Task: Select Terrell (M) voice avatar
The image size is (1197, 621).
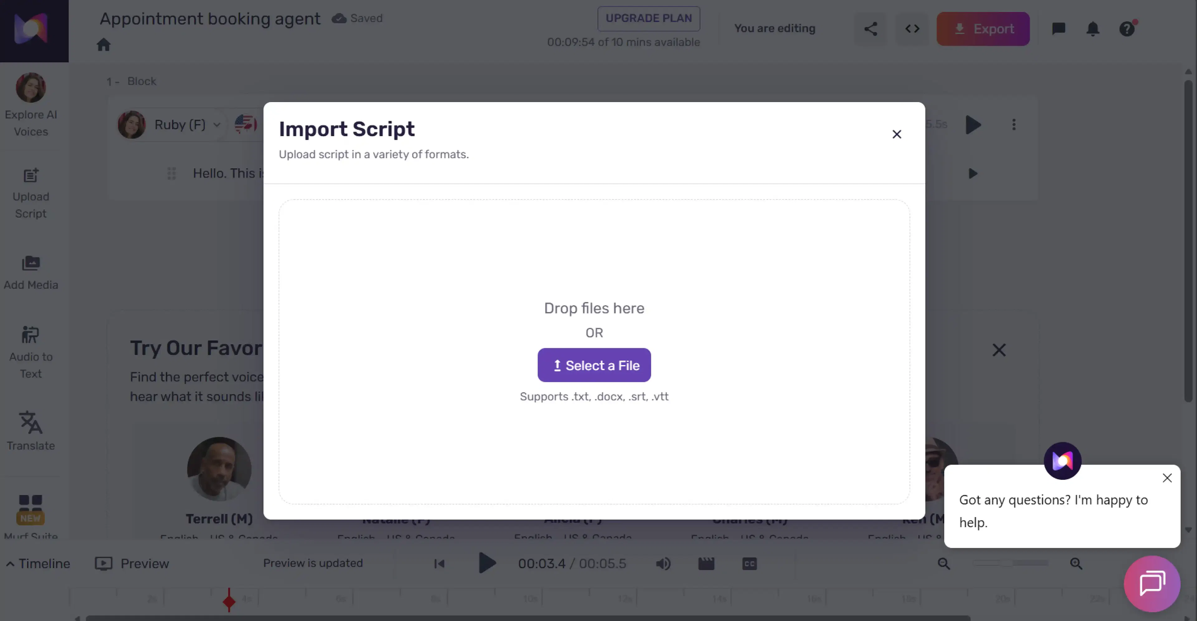Action: pyautogui.click(x=219, y=469)
